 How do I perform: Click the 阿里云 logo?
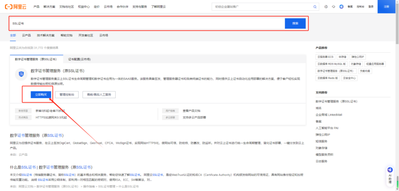click(15, 7)
